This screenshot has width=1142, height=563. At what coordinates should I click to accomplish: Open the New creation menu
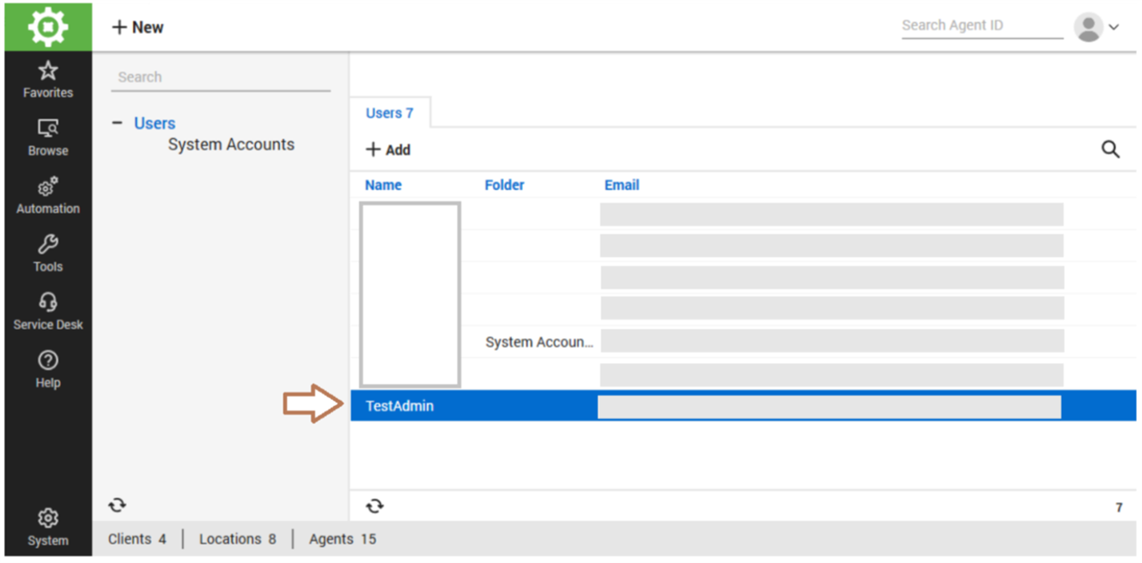137,27
